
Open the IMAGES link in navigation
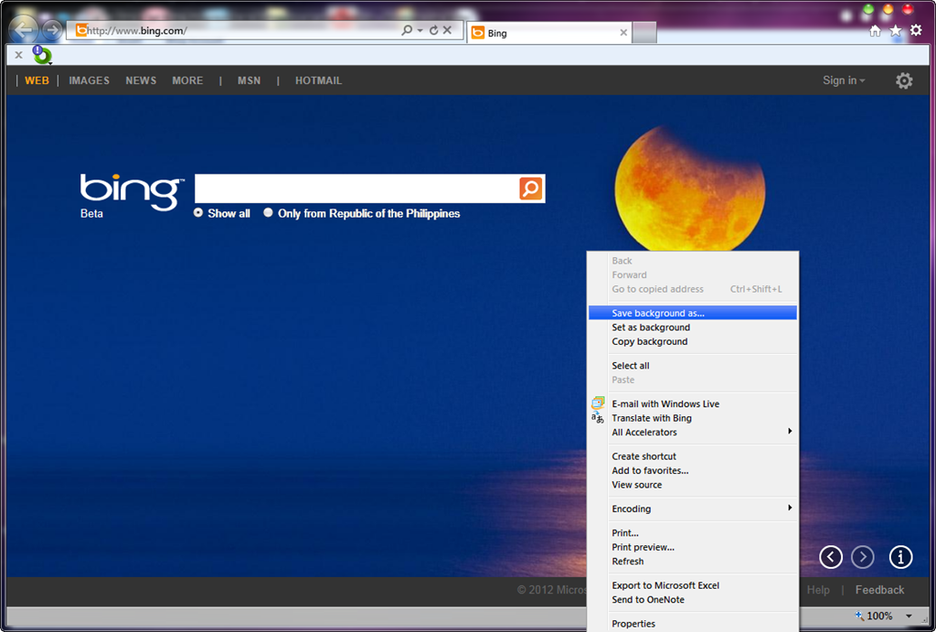pyautogui.click(x=89, y=80)
